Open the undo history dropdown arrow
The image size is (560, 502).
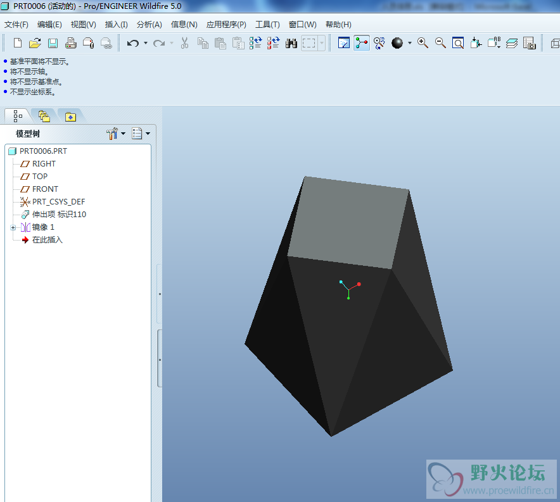point(146,43)
